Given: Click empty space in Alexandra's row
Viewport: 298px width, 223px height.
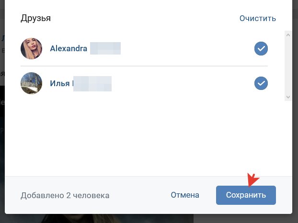Looking at the screenshot, I should coord(186,49).
